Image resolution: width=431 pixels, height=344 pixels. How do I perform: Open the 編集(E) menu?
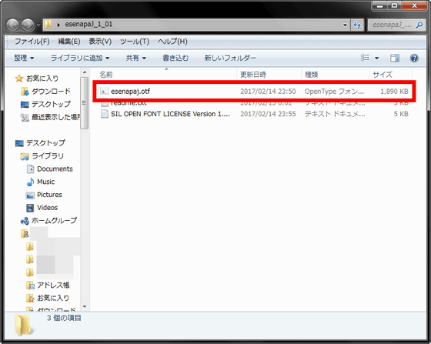pos(69,42)
